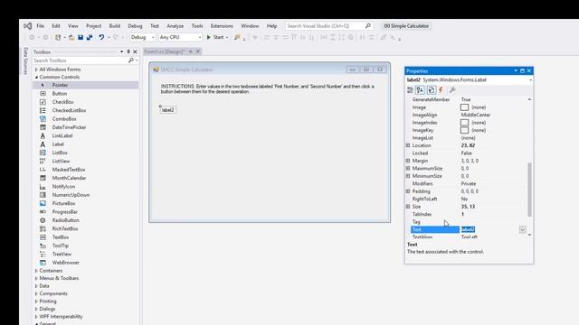The width and height of the screenshot is (579, 325).
Task: Select the Image property row
Action: [469, 107]
